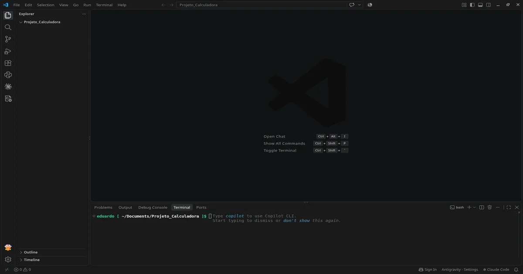This screenshot has height=274, width=523.
Task: Kill terminal with the trash icon
Action: [489, 207]
